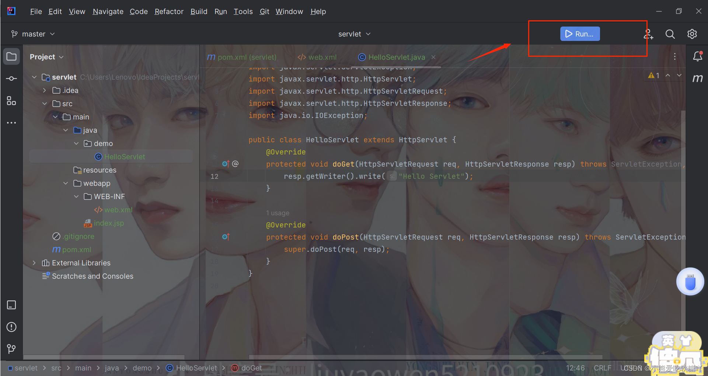Switch to pom.xml (servlet) tab
The height and width of the screenshot is (376, 708).
(x=242, y=57)
